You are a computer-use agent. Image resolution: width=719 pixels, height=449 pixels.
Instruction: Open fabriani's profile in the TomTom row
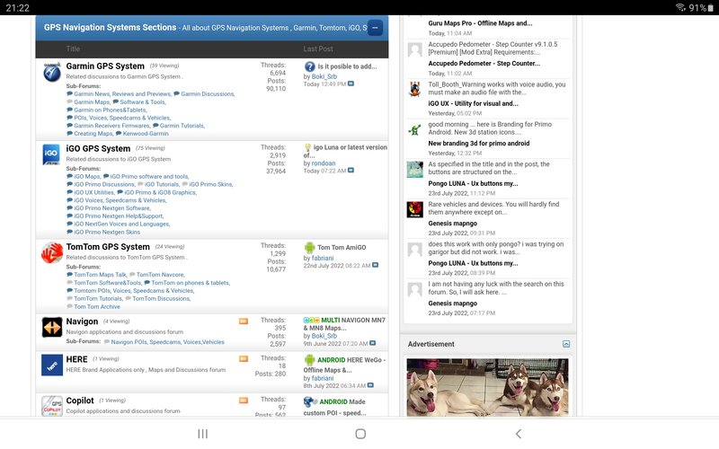(323, 258)
